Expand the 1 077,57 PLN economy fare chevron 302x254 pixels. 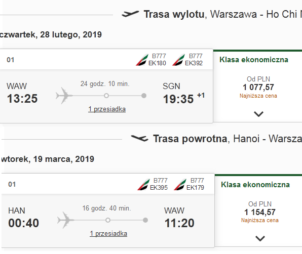(258, 114)
